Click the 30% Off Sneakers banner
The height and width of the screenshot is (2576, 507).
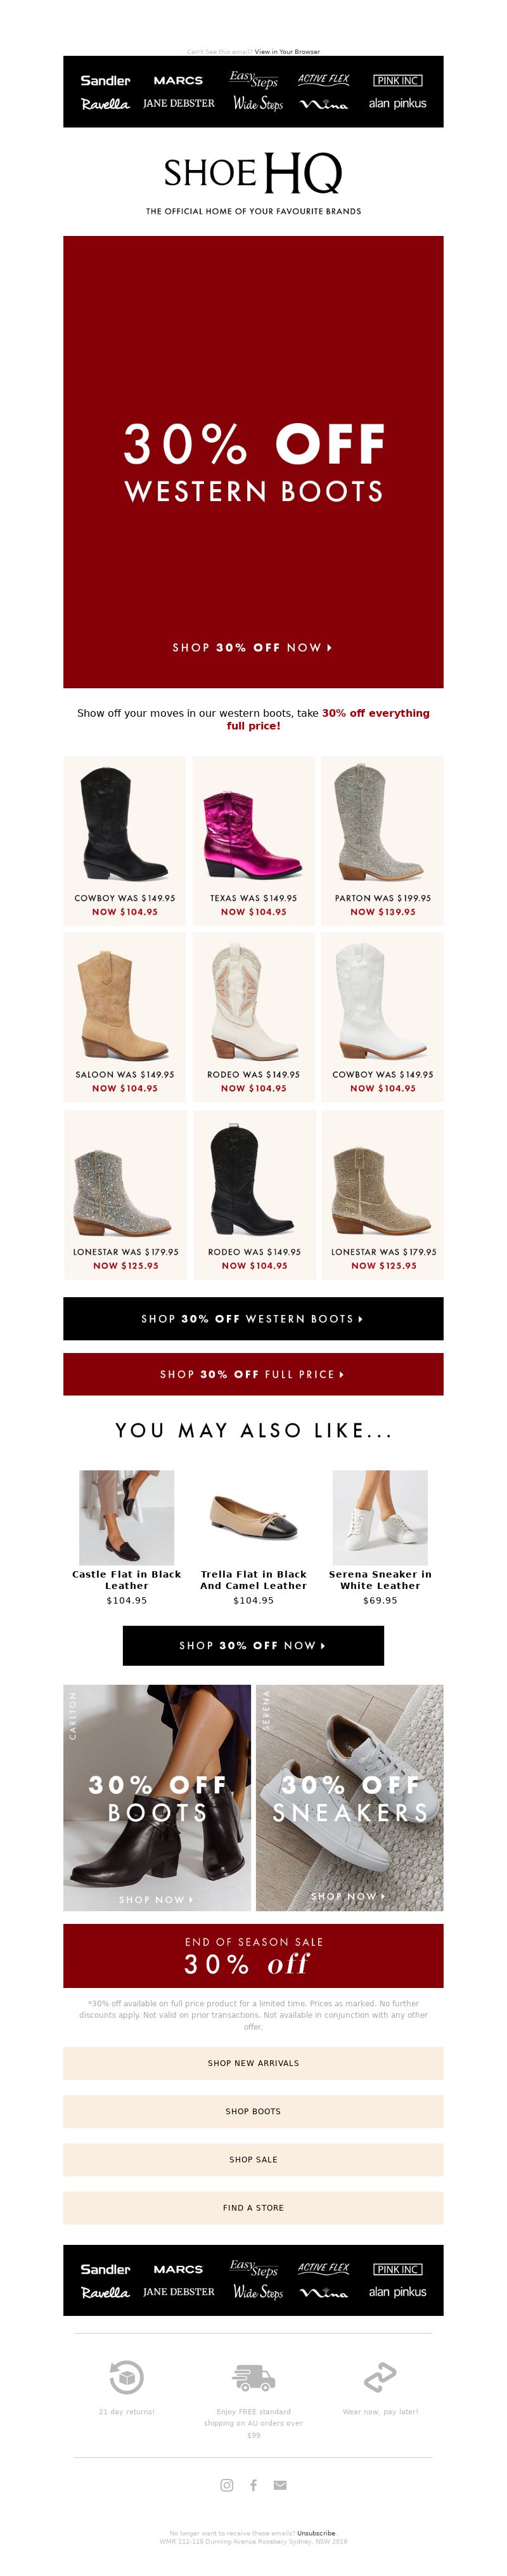coord(349,1797)
